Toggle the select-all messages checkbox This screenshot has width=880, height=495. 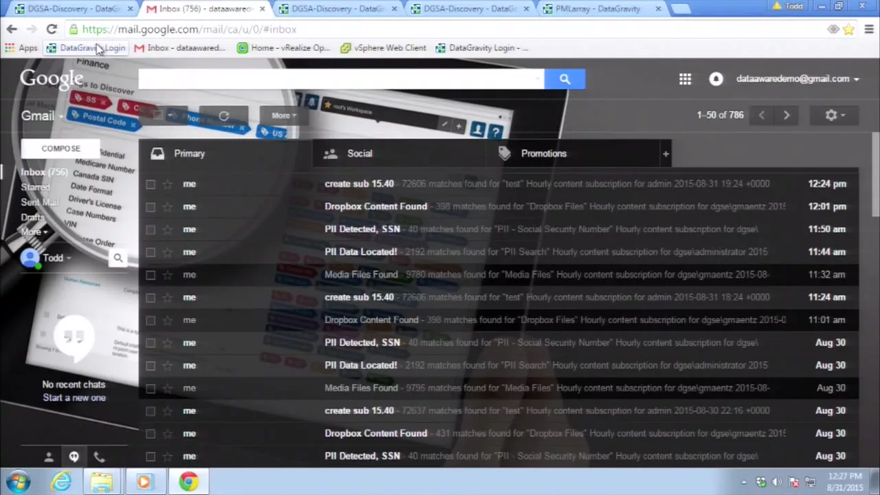[157, 115]
